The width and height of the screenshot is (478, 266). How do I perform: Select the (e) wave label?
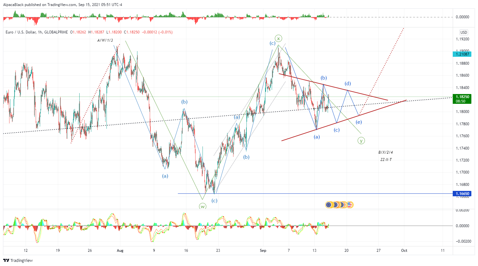pyautogui.click(x=359, y=122)
